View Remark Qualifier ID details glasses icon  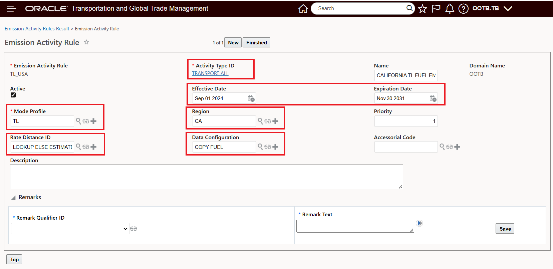coord(133,229)
